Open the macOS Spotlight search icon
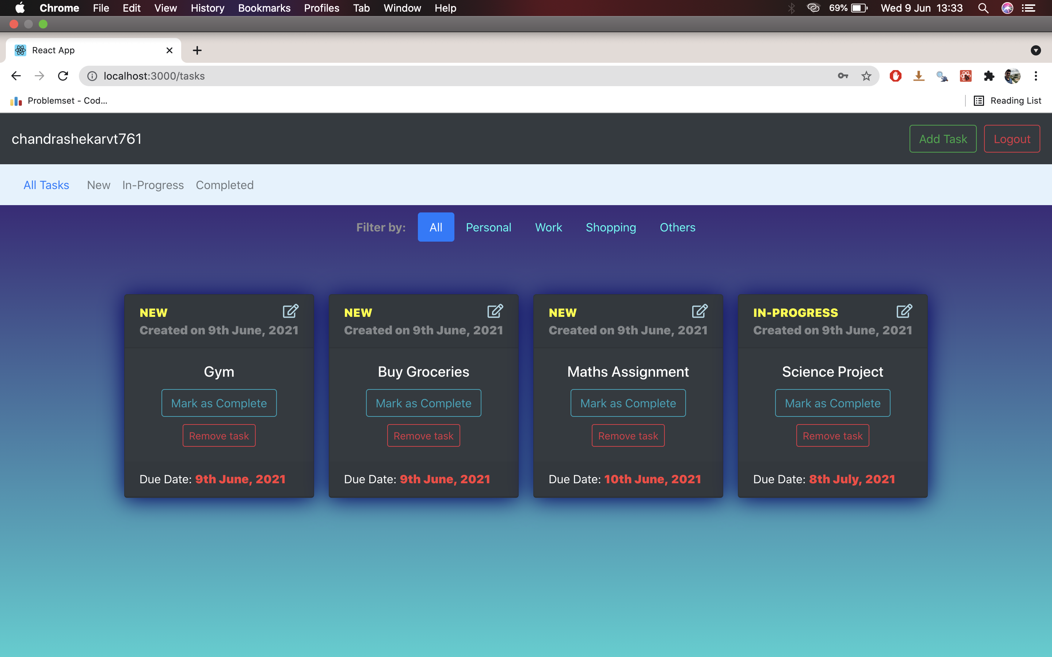This screenshot has height=657, width=1052. coord(983,8)
